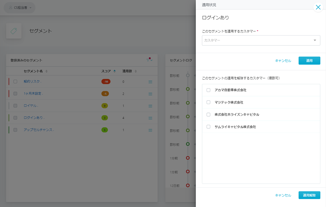Open the segment filter icon
The image size is (326, 207).
click(149, 60)
